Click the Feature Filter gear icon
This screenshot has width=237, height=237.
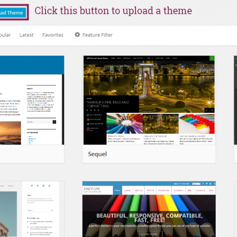[x=77, y=35]
